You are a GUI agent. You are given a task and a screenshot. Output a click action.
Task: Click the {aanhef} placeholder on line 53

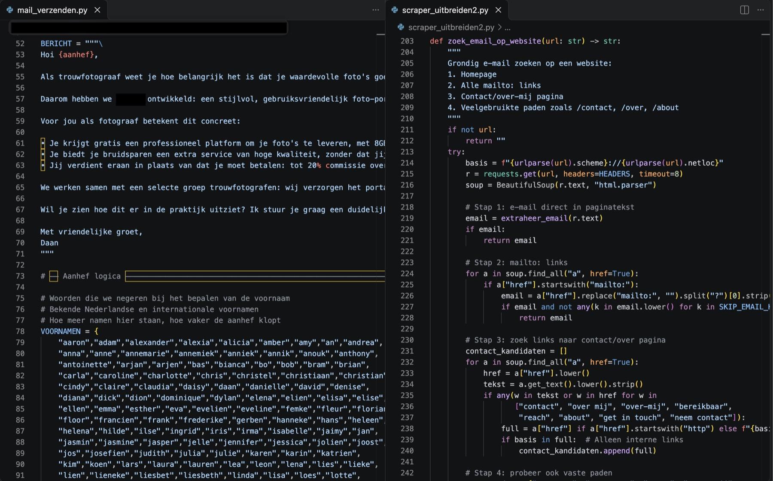(76, 54)
